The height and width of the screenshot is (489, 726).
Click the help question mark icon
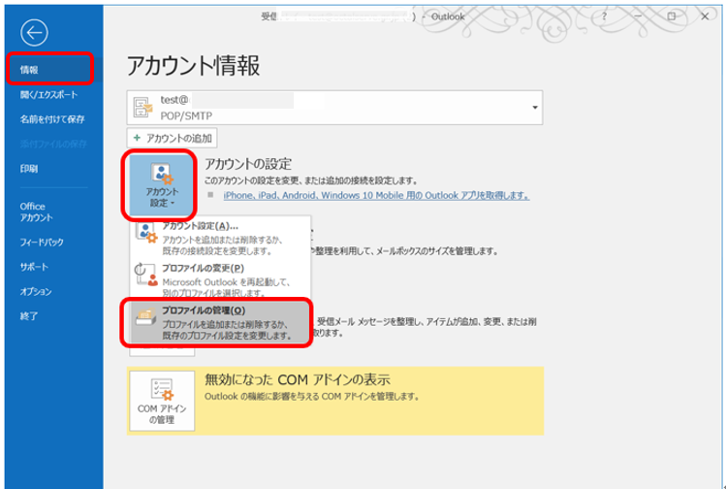click(x=604, y=16)
